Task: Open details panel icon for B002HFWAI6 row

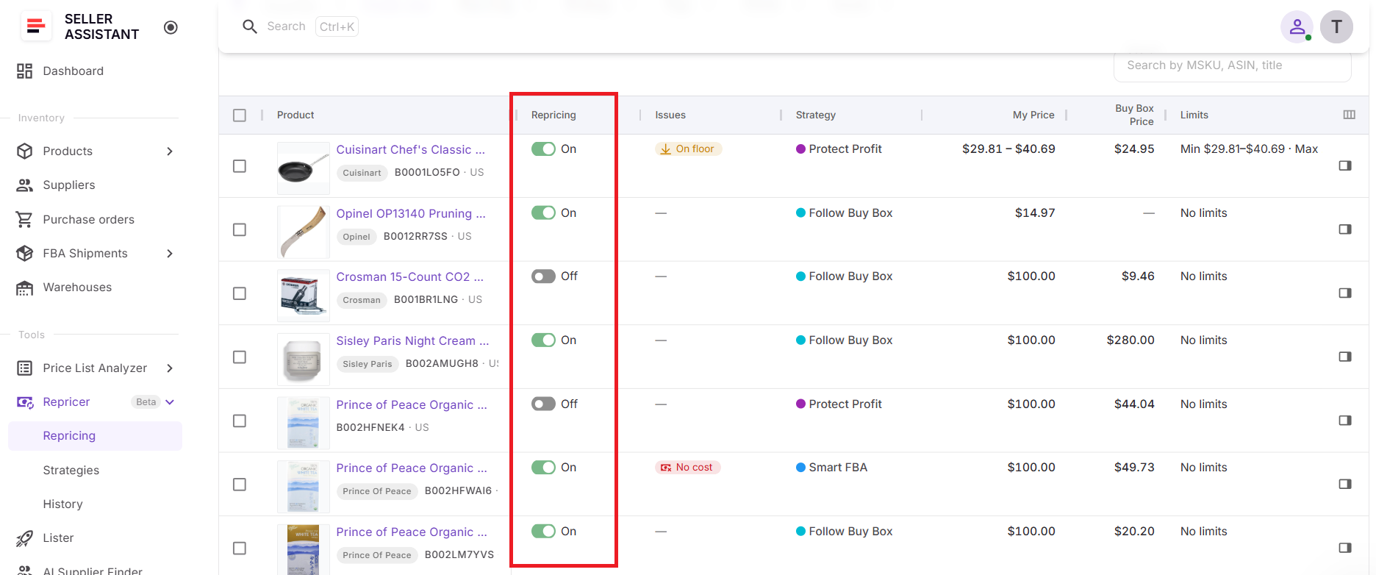Action: 1345,484
